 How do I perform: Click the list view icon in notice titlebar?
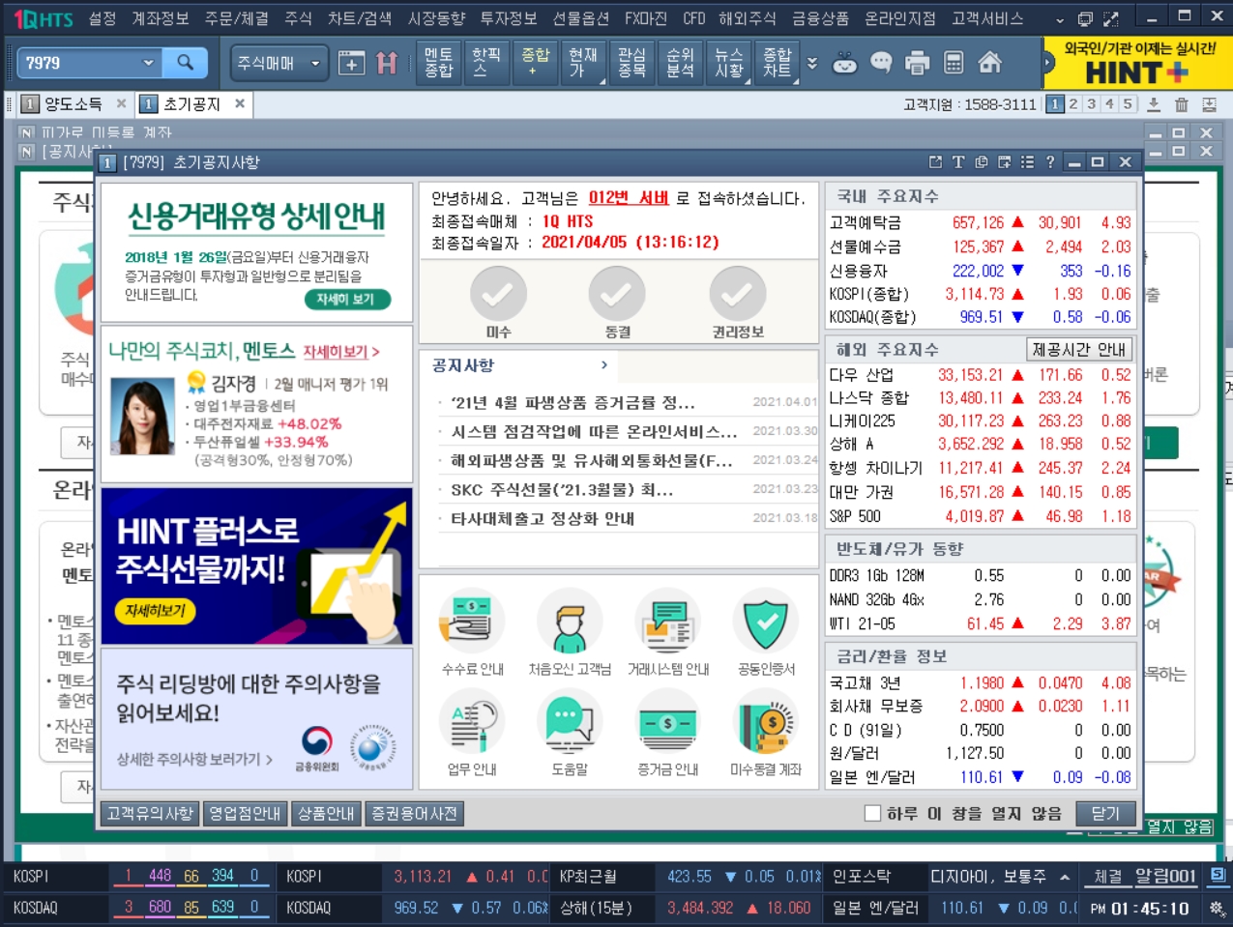1027,162
